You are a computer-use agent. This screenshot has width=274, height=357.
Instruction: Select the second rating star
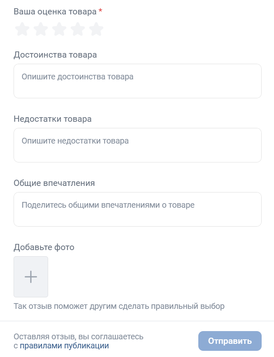[x=41, y=29]
